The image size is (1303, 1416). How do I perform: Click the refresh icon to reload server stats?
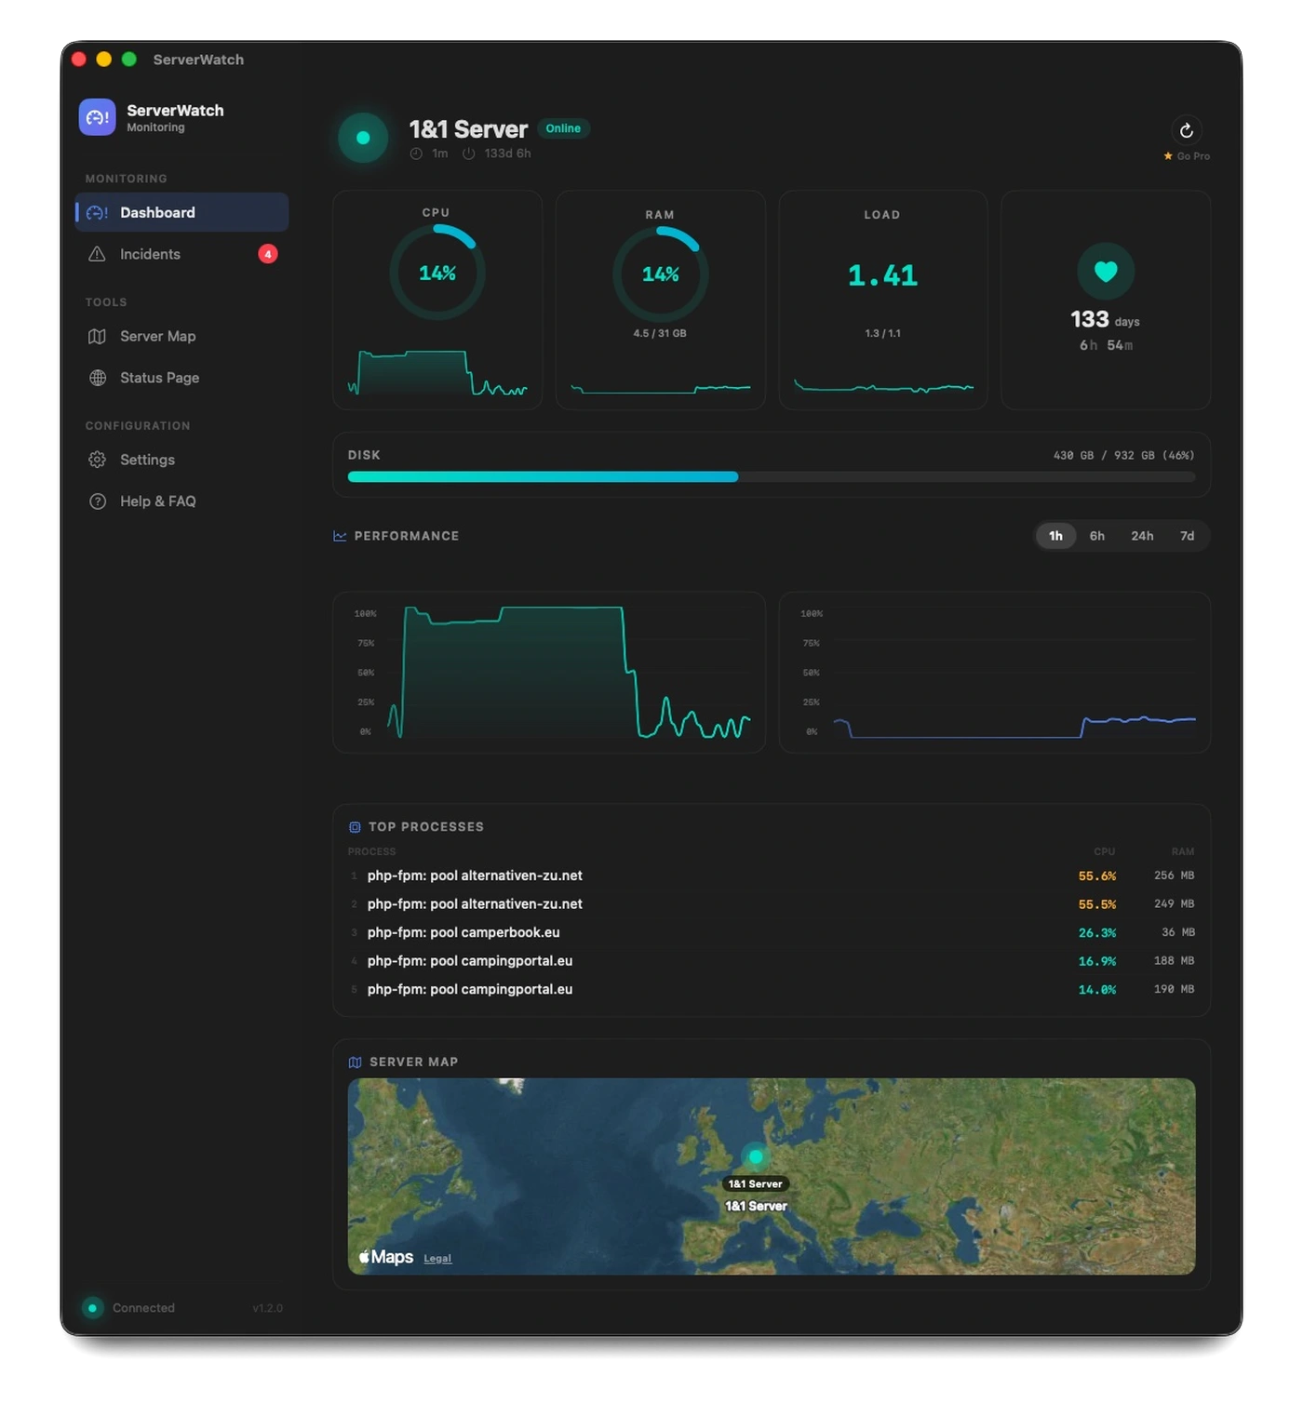pos(1186,130)
